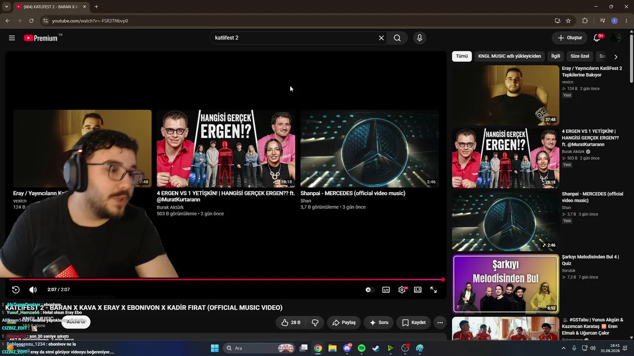The image size is (634, 356).
Task: Click the search magnifier button
Action: (397, 38)
